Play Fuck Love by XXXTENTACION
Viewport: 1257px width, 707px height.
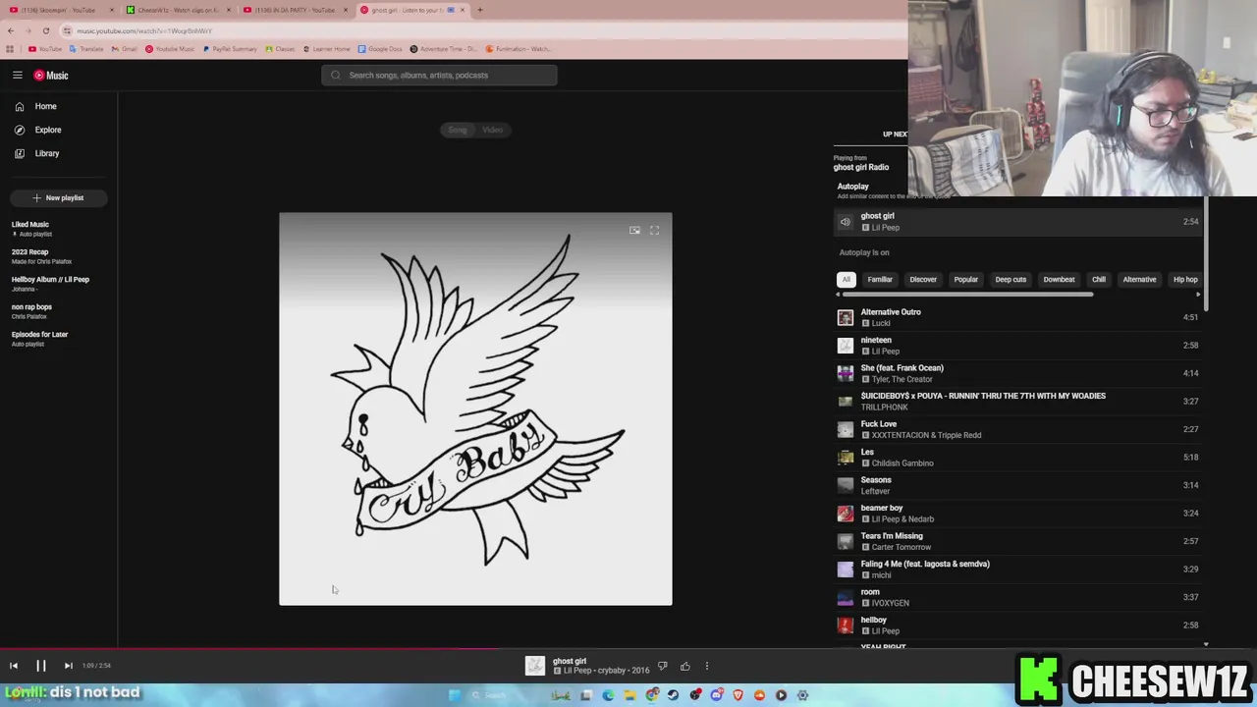(1018, 429)
